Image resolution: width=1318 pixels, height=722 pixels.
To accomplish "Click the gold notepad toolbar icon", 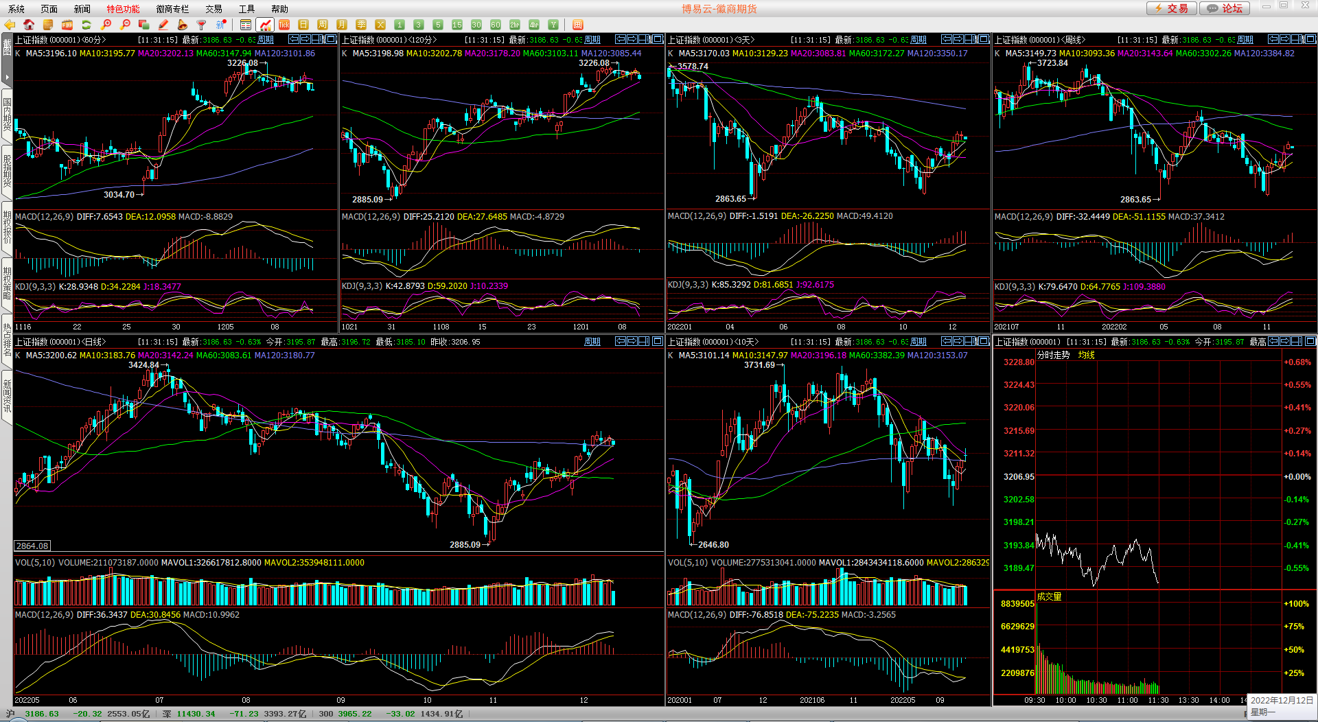I will point(48,25).
